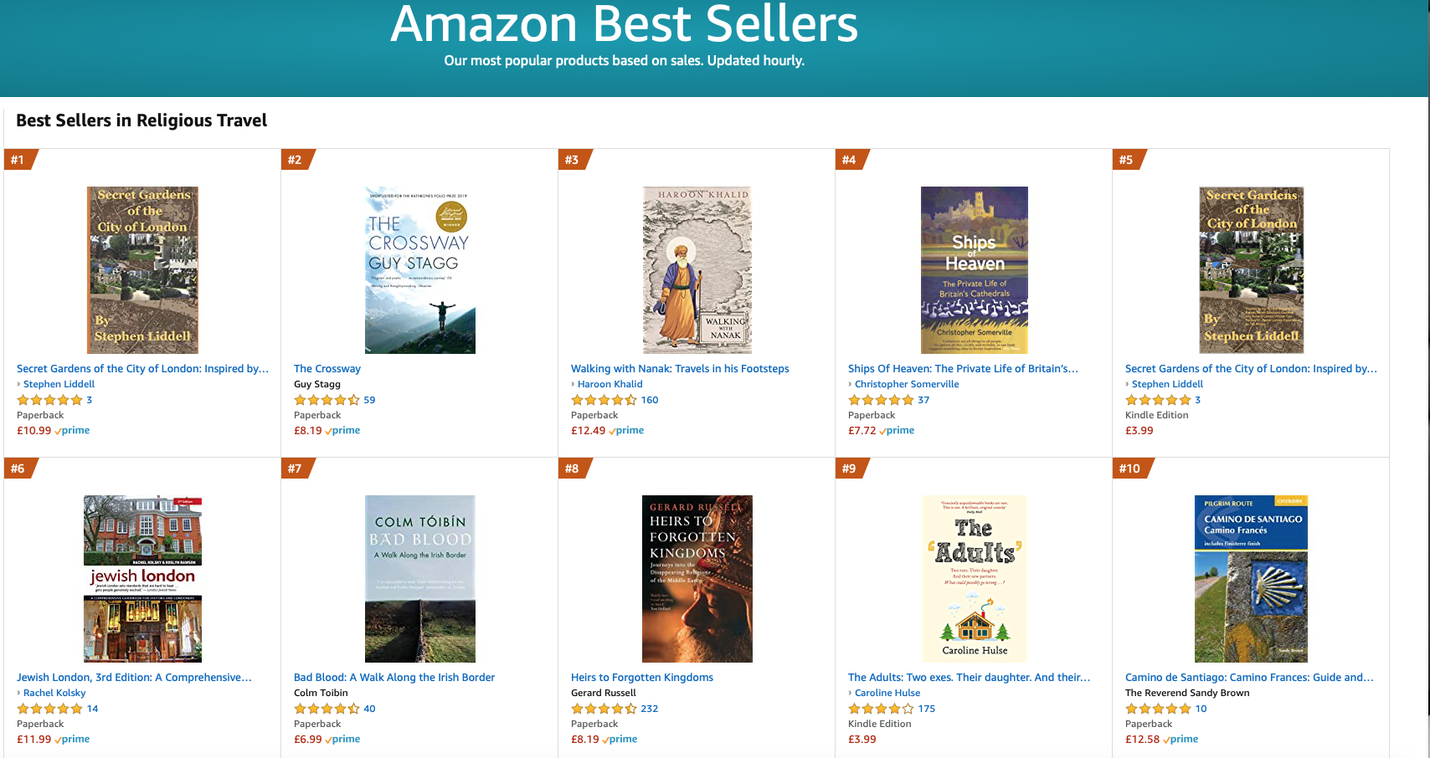Click the £12.58 price on Camino de Santiago

[1142, 740]
